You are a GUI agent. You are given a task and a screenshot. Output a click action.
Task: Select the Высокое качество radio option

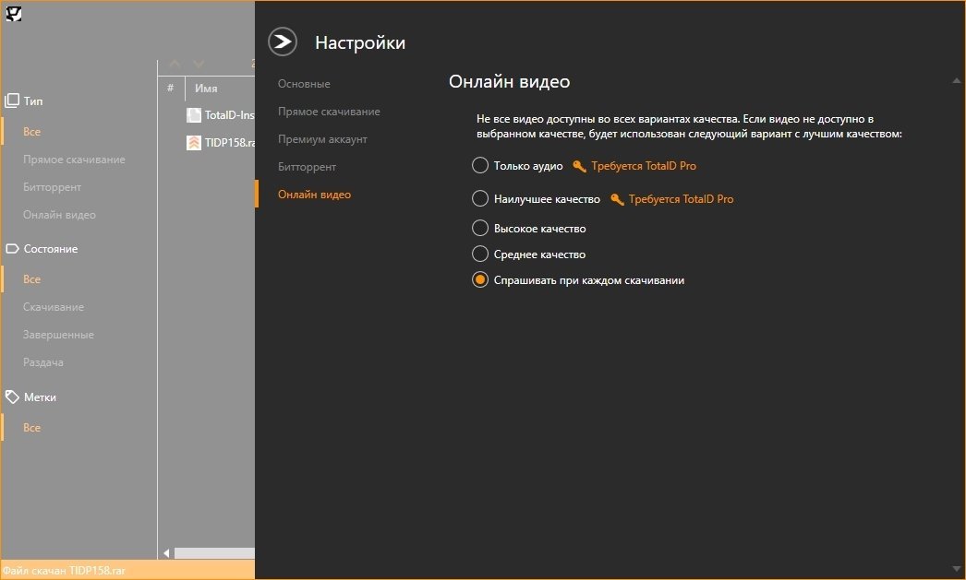point(479,228)
